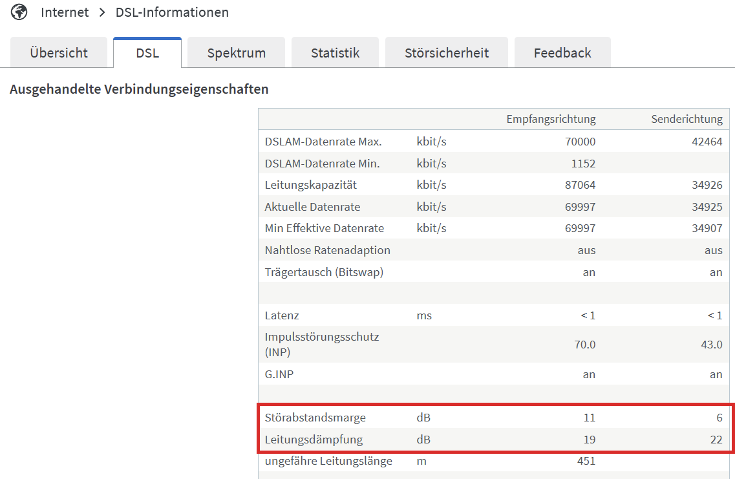Click the Nahtlose Ratenadaption row label

(327, 250)
